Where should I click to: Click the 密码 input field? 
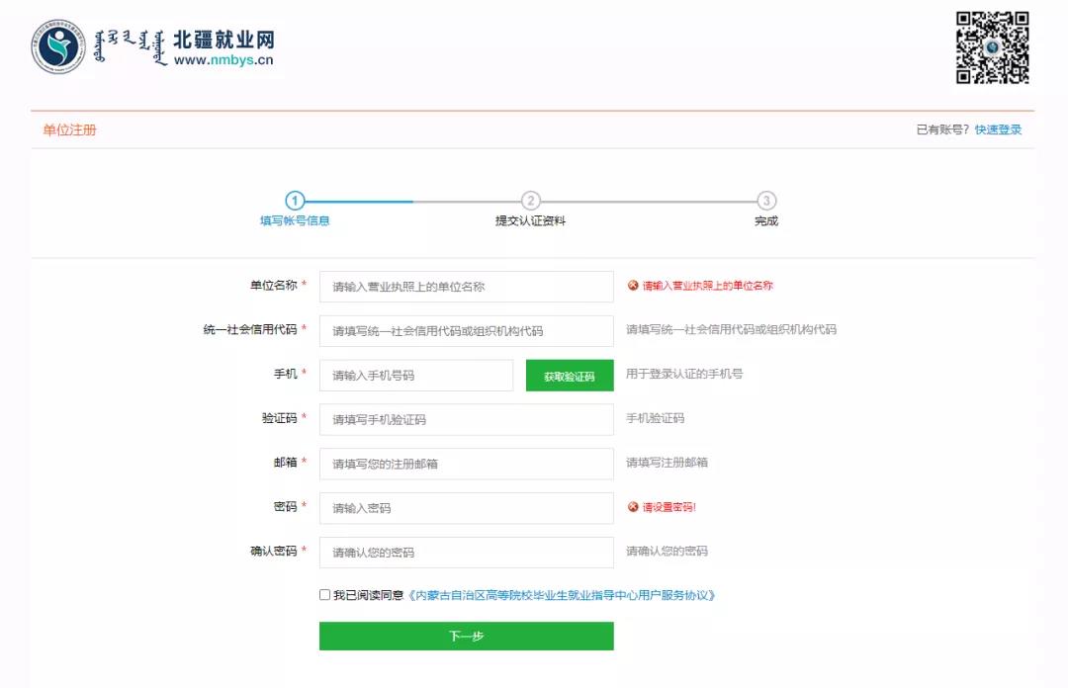[466, 508]
